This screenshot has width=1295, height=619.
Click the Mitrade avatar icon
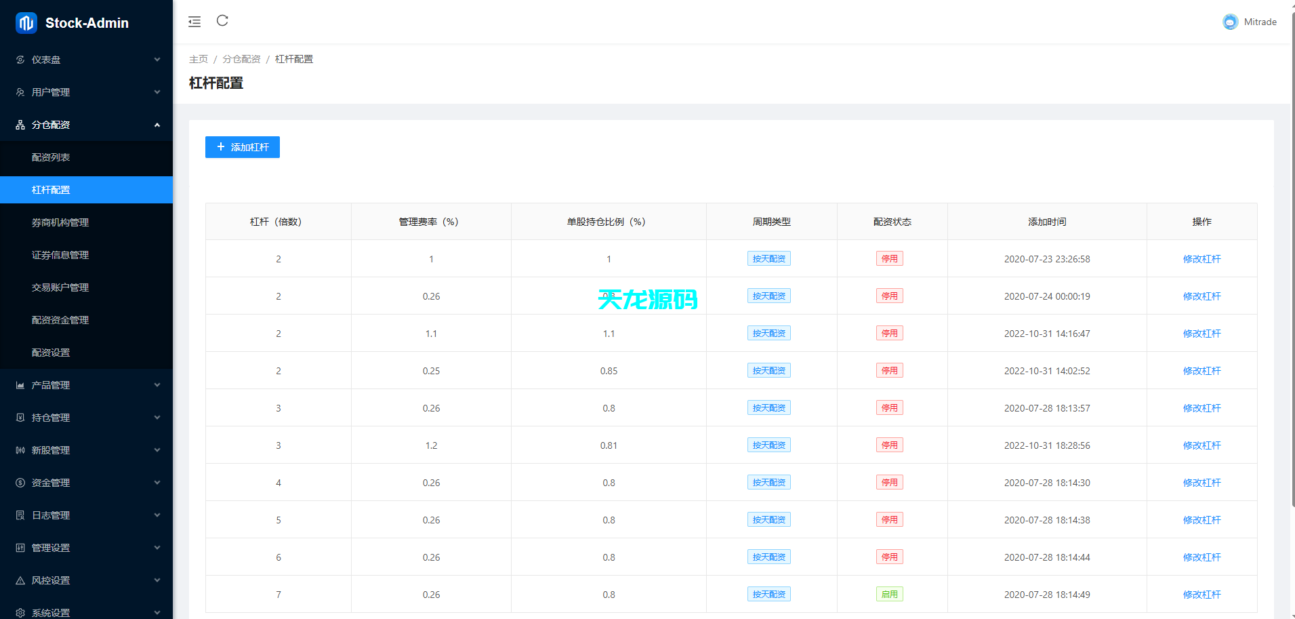pyautogui.click(x=1229, y=22)
